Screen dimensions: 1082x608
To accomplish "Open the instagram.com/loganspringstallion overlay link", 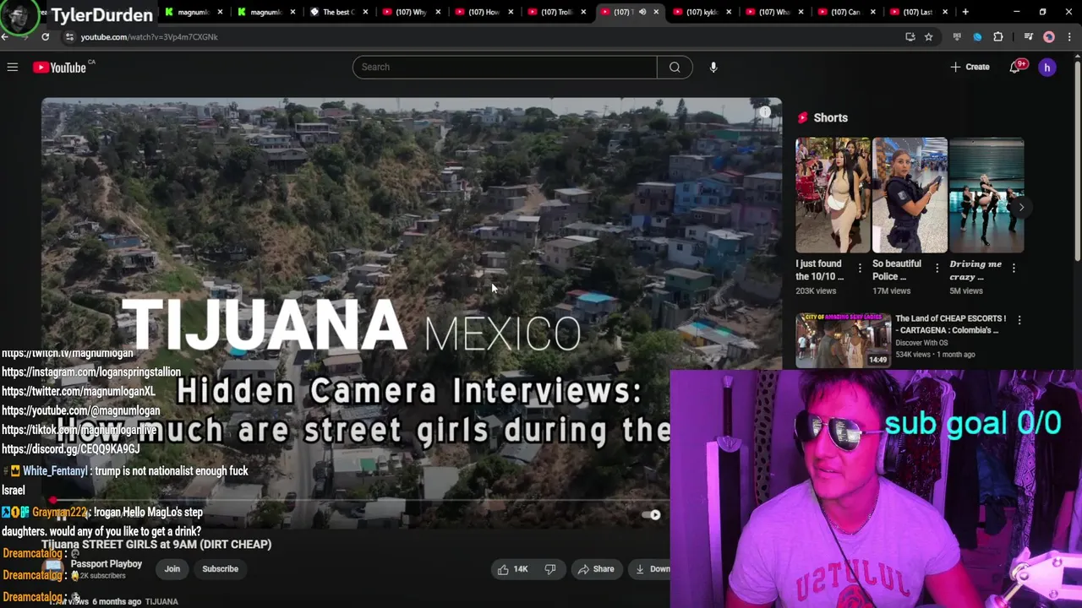I will tap(91, 372).
